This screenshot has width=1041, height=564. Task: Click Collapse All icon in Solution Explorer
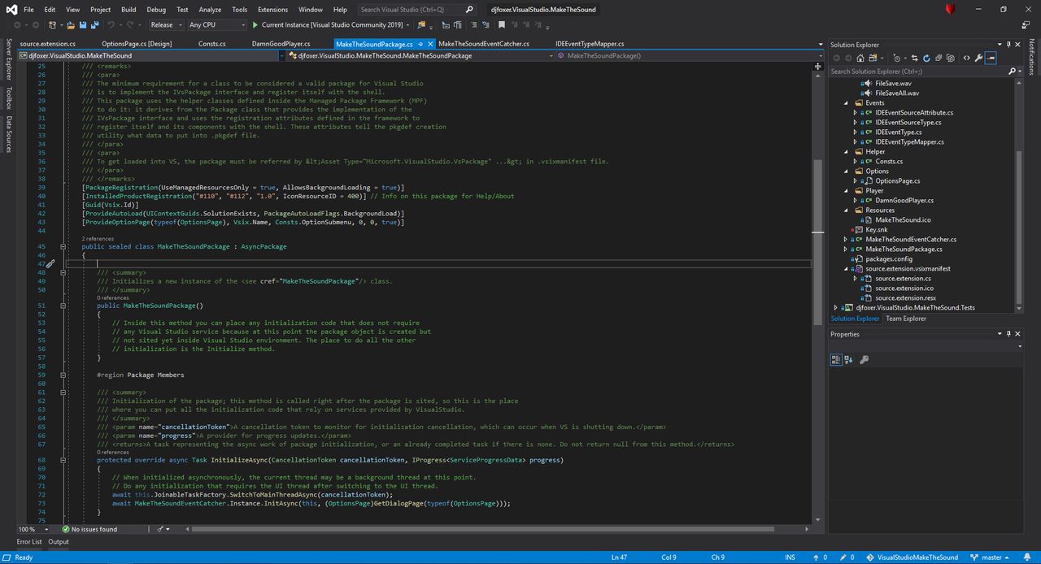(x=939, y=58)
